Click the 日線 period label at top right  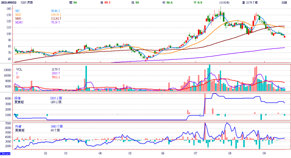pyautogui.click(x=284, y=2)
